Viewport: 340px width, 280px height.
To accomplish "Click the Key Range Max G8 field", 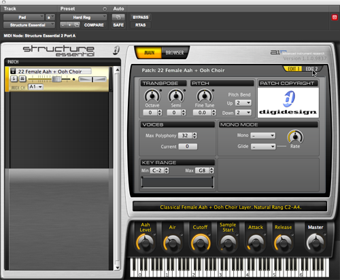I will [x=202, y=171].
